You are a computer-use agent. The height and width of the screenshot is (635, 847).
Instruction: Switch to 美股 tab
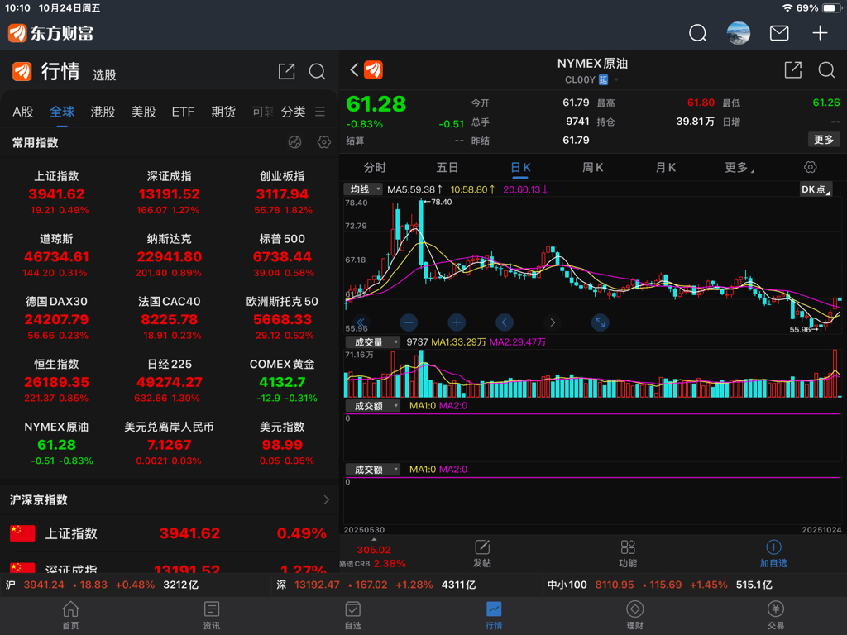point(143,112)
